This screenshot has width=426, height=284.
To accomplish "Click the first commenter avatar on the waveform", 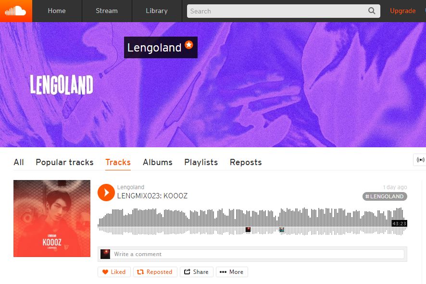I will (248, 230).
